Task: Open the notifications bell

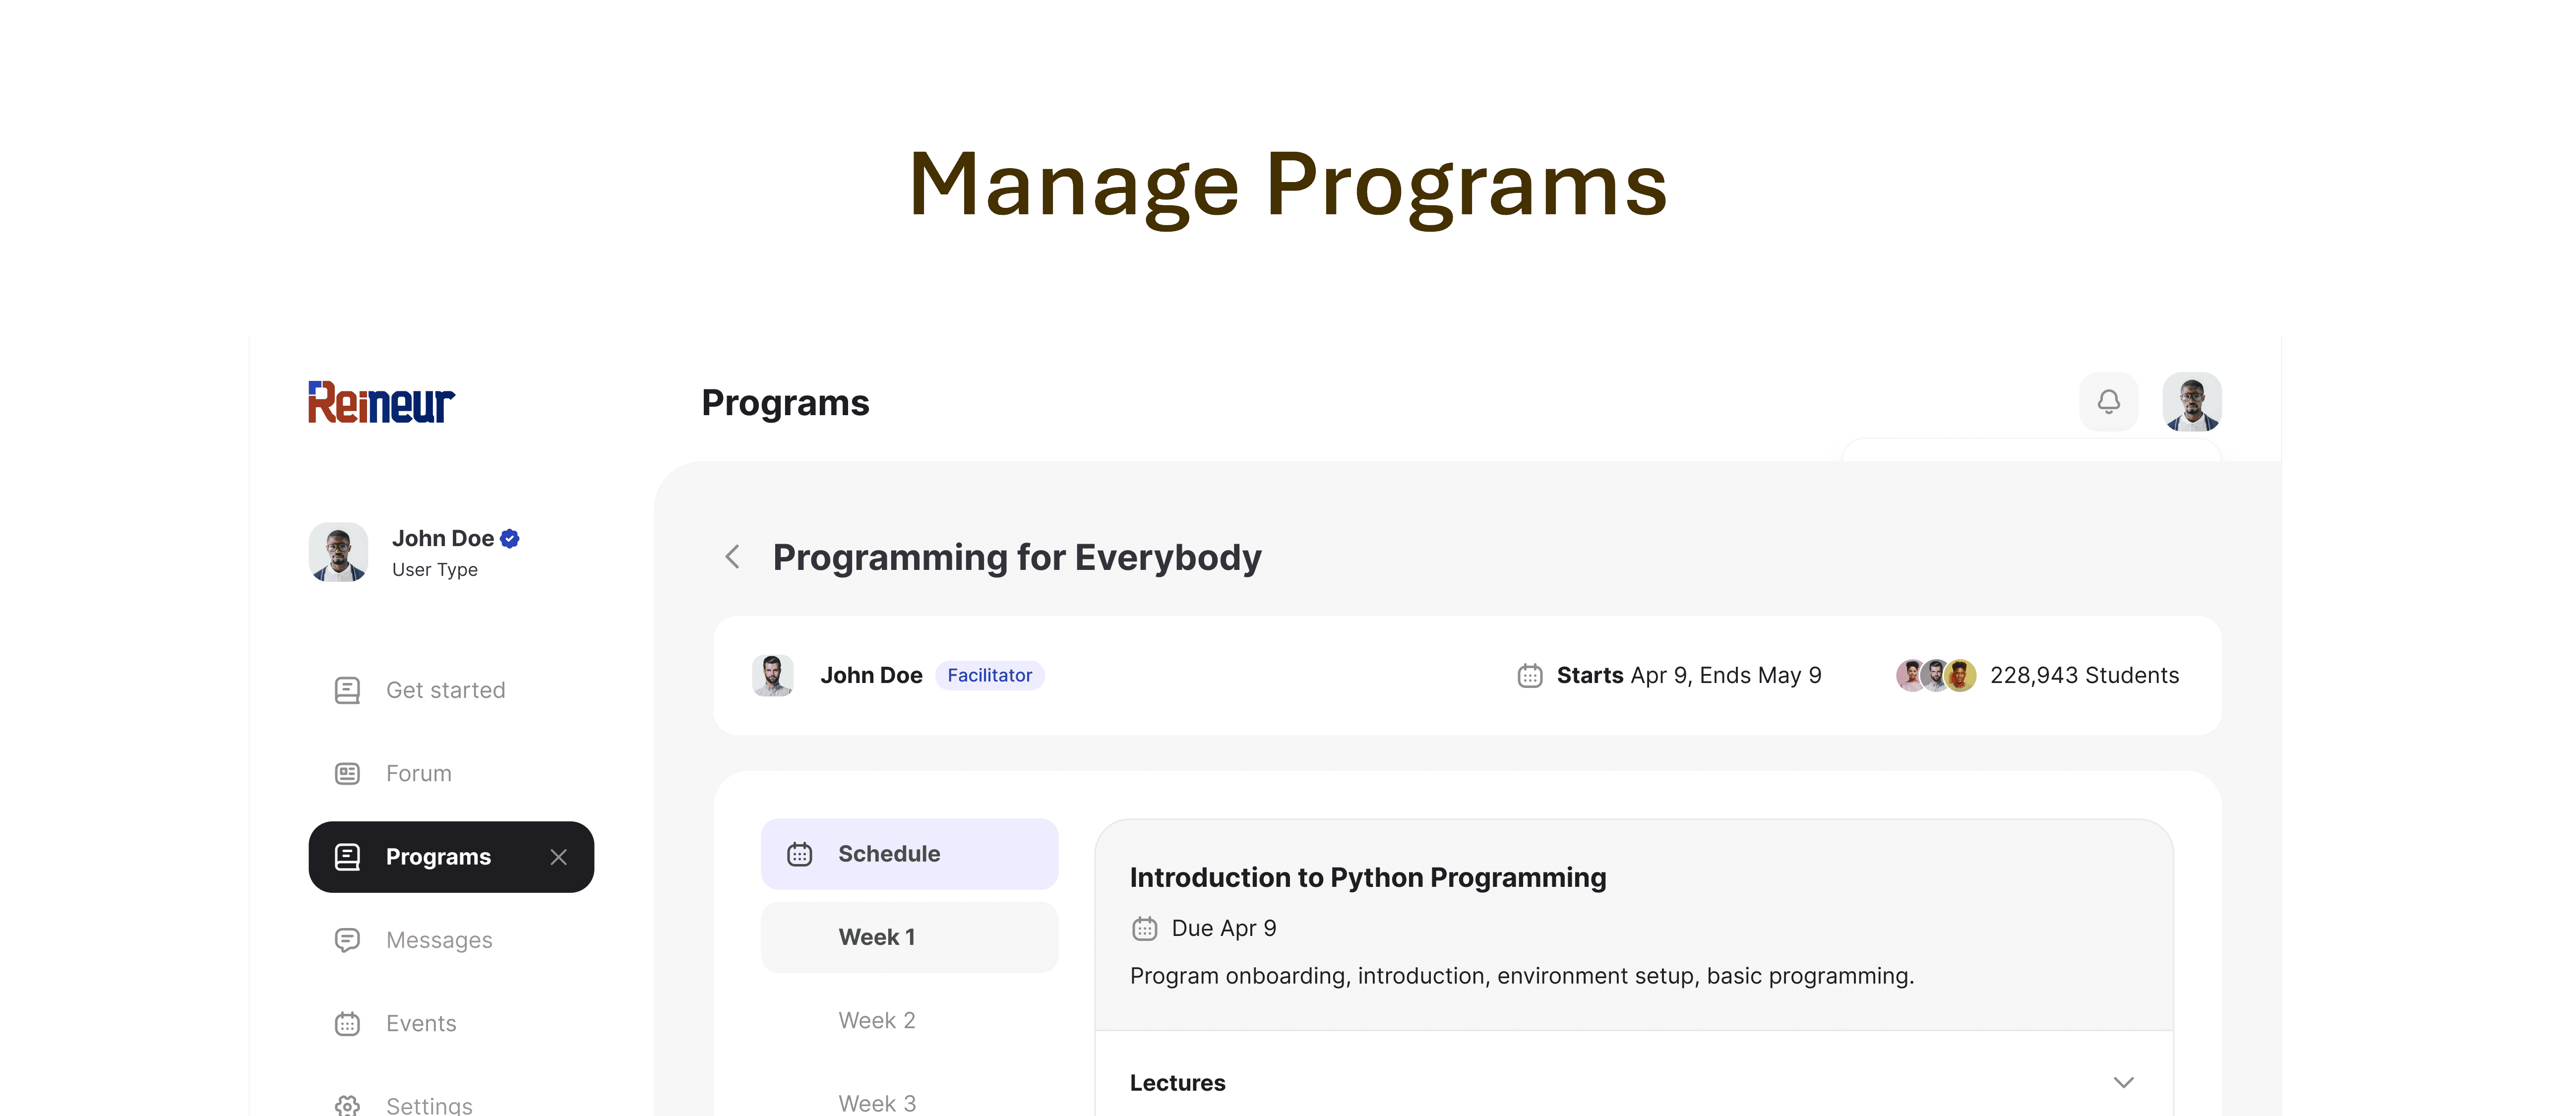Action: [2108, 402]
